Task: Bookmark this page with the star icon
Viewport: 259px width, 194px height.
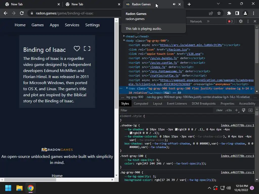Action: point(219,13)
